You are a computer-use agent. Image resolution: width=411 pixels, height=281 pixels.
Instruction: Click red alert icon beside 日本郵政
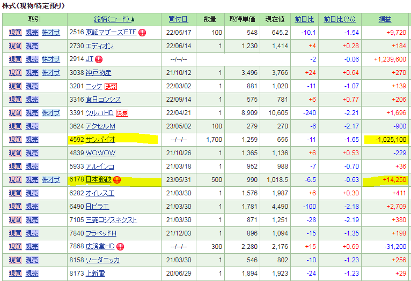[117, 180]
